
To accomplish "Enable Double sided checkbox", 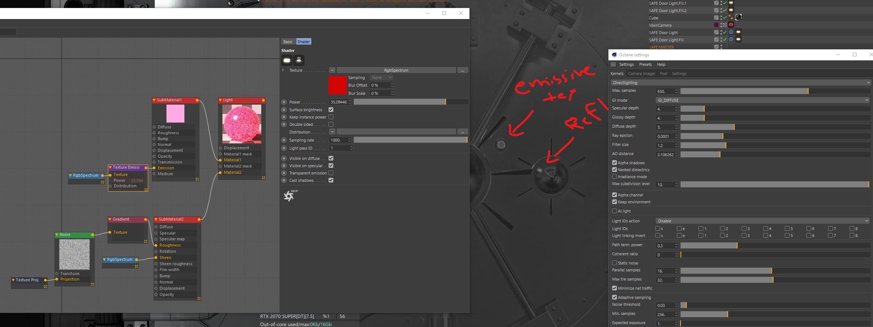I will (331, 124).
